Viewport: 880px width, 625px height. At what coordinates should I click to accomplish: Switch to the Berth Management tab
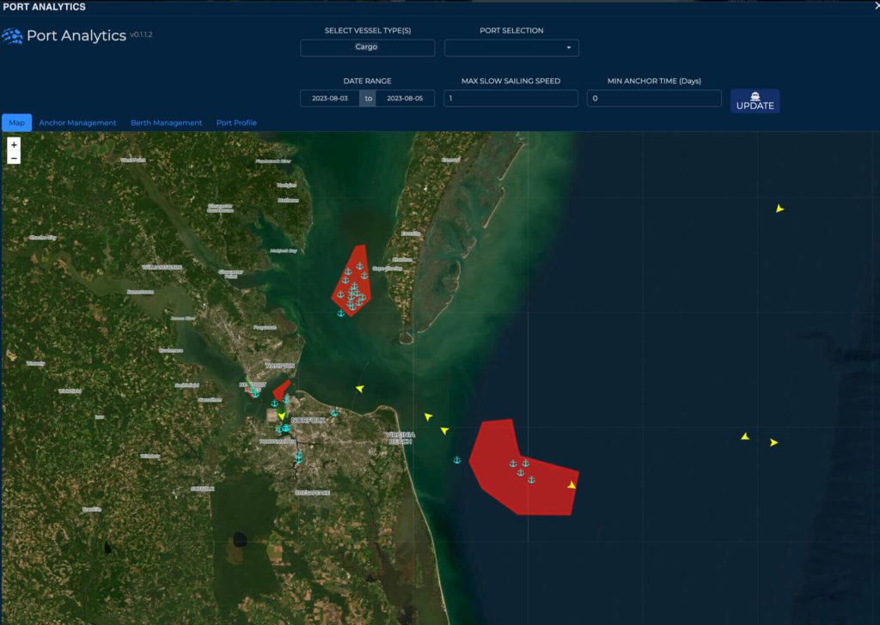click(166, 123)
